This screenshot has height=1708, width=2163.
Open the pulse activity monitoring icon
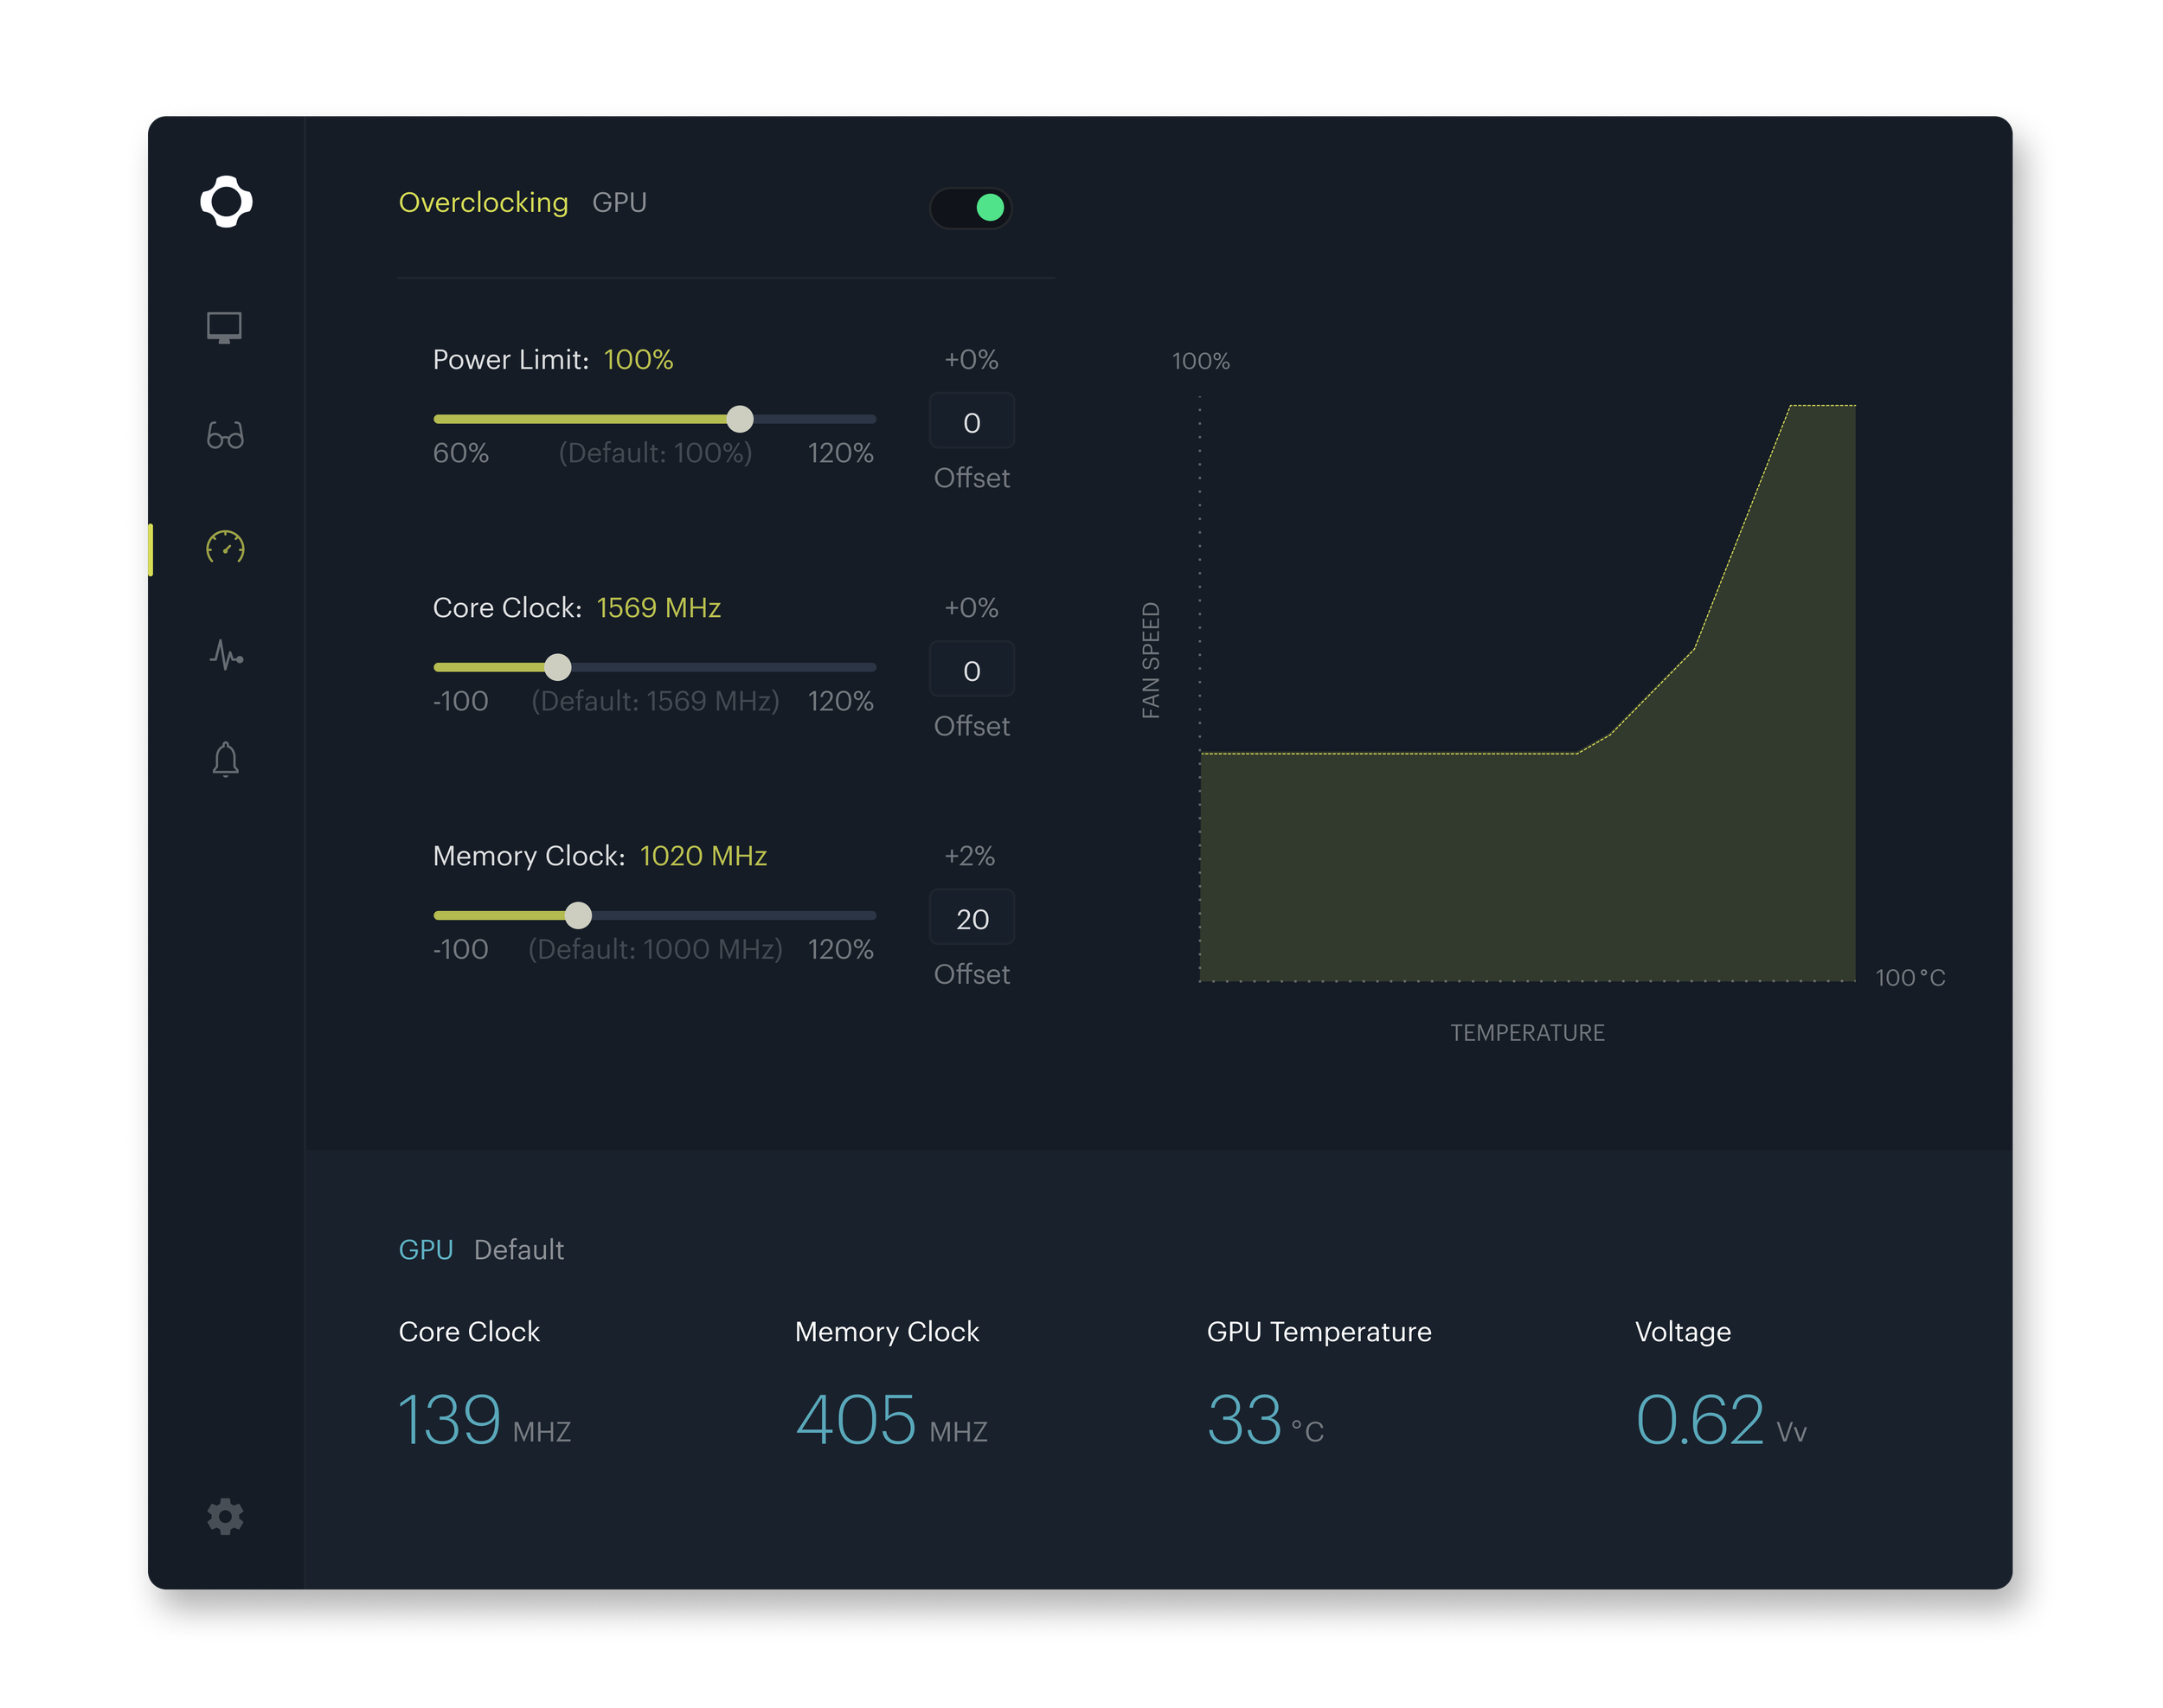[226, 655]
